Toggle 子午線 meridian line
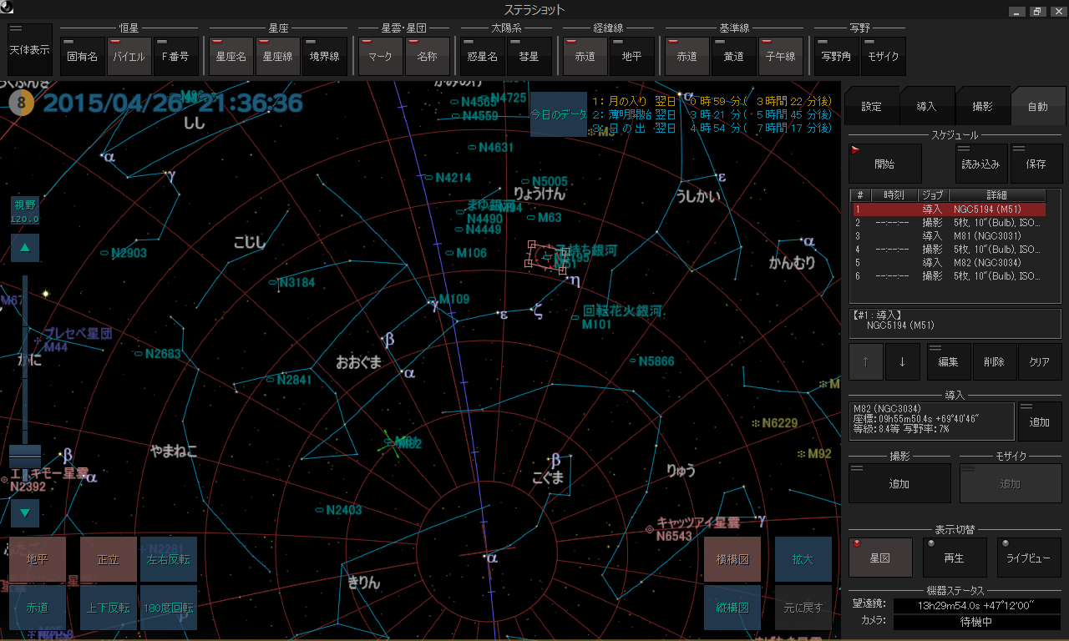1069x641 pixels. [781, 57]
